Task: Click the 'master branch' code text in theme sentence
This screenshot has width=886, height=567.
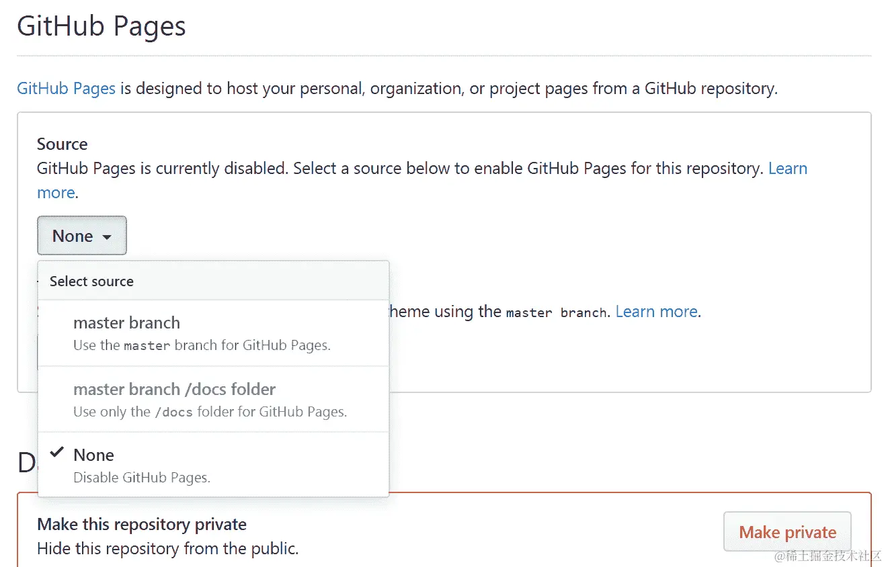Action: click(555, 312)
